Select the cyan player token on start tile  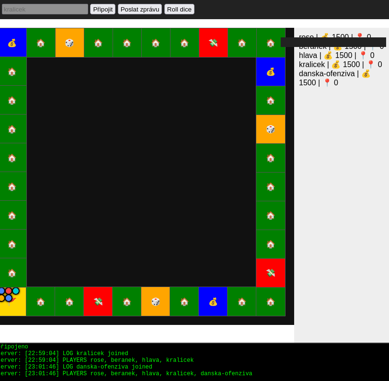tap(16, 291)
